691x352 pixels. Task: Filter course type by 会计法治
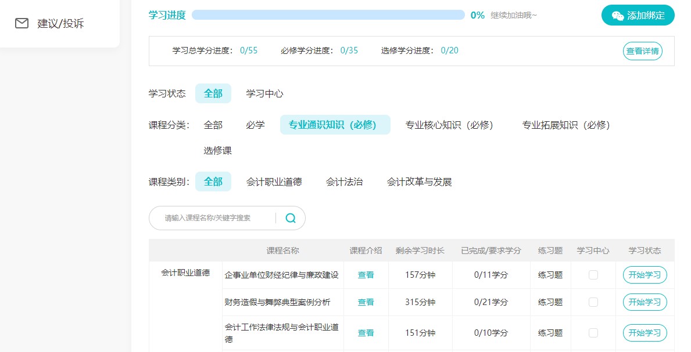point(344,182)
